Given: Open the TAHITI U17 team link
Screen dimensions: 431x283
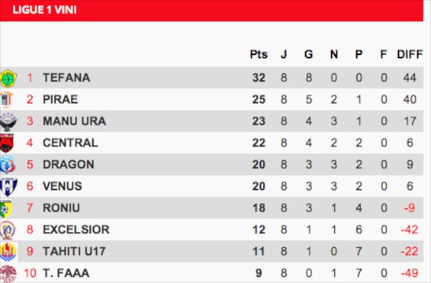Looking at the screenshot, I should [75, 251].
